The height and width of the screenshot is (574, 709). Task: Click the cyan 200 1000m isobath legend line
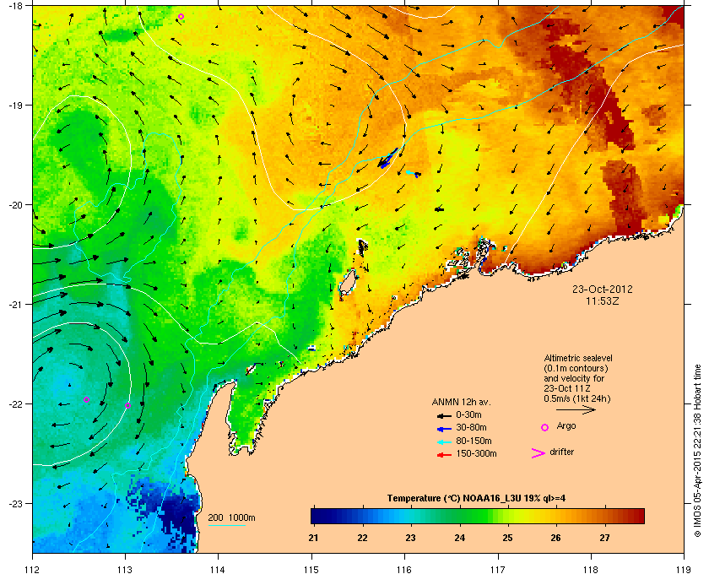[x=226, y=525]
